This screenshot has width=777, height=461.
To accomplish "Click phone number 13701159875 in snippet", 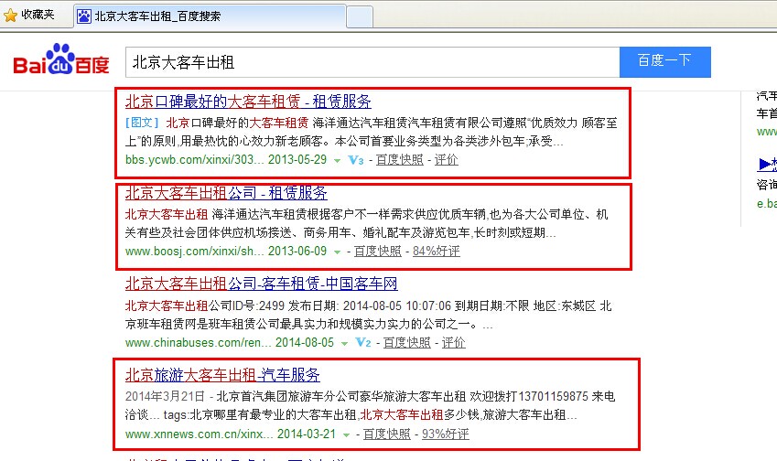I will click(553, 396).
